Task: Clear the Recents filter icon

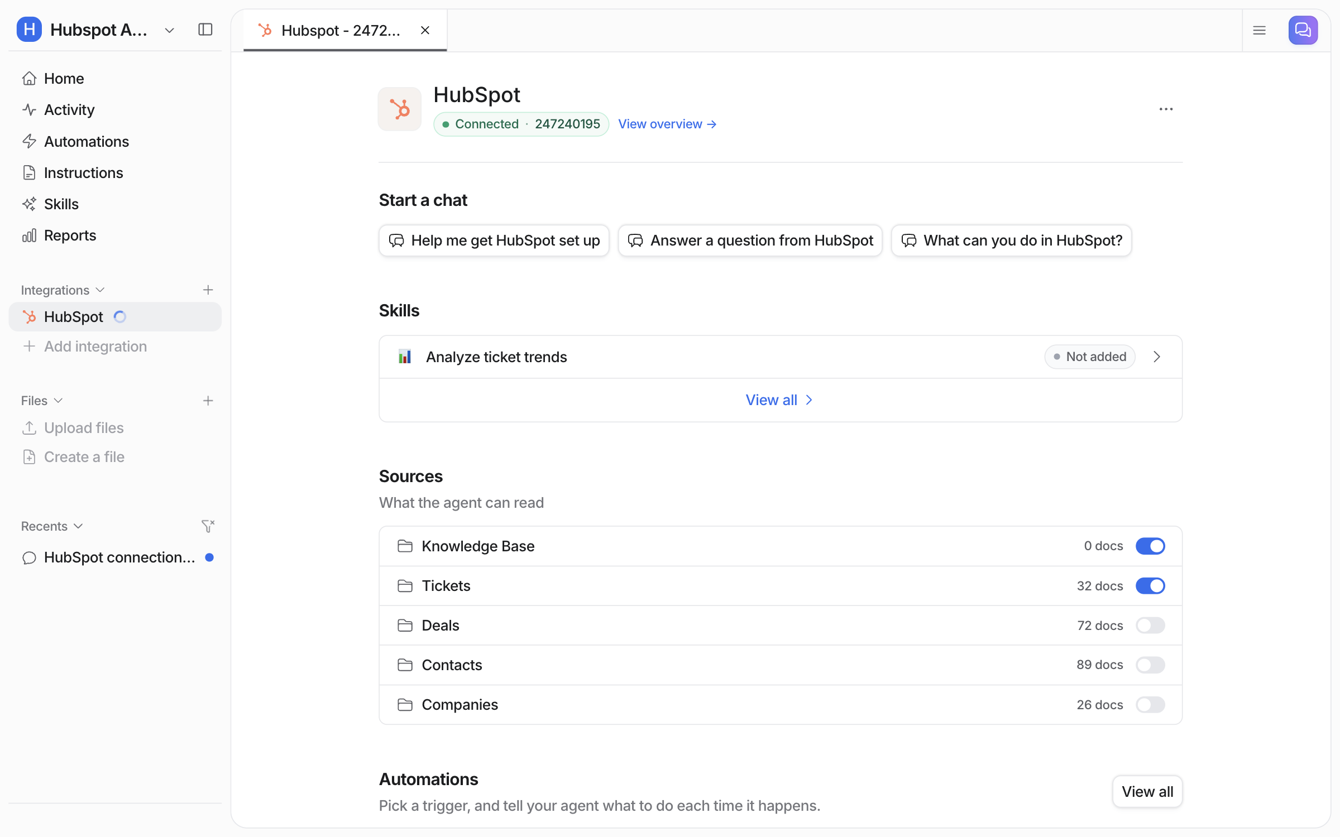Action: pos(208,526)
